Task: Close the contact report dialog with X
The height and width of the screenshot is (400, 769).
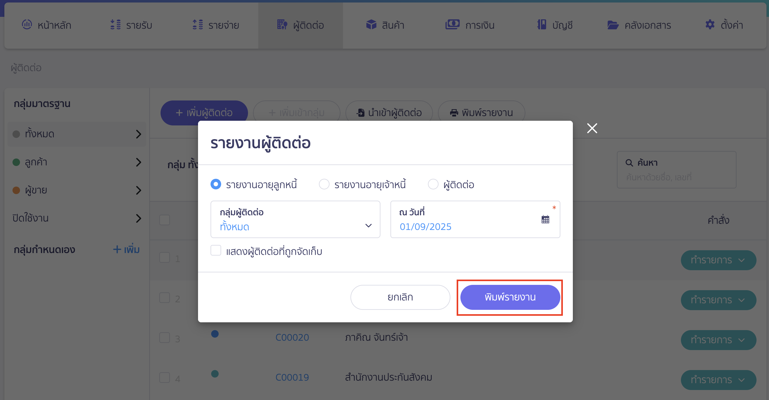Action: (x=592, y=128)
